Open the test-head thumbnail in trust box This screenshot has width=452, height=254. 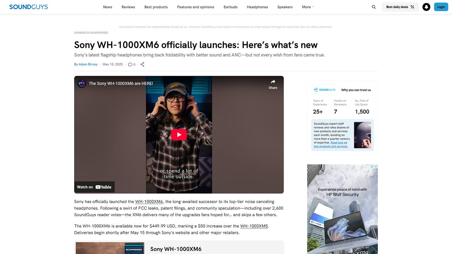363,135
